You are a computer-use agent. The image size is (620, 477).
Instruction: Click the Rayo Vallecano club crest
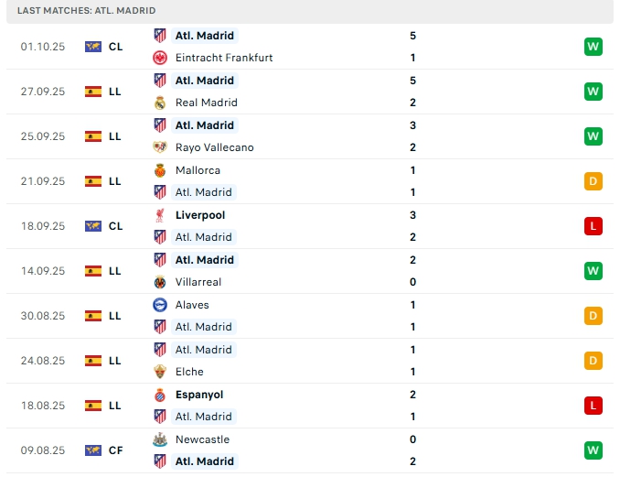click(x=160, y=147)
